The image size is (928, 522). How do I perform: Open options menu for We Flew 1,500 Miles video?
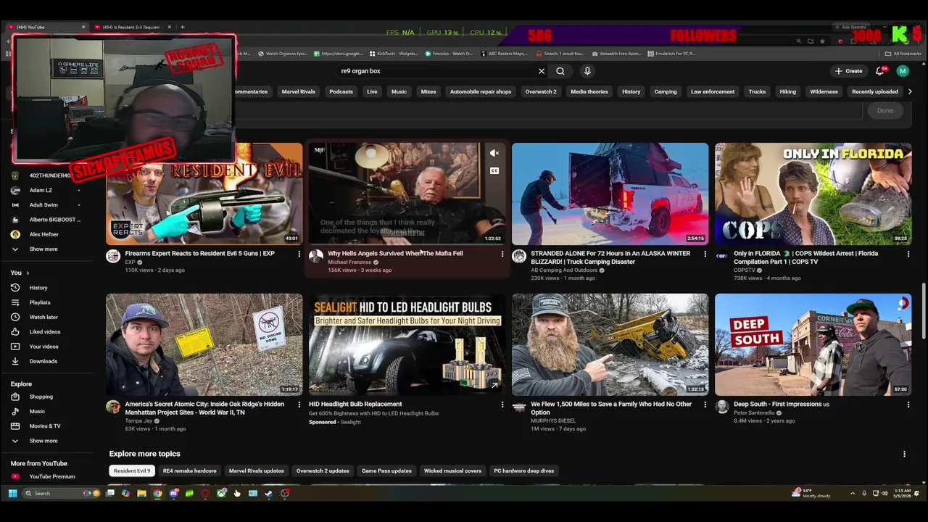tap(705, 405)
